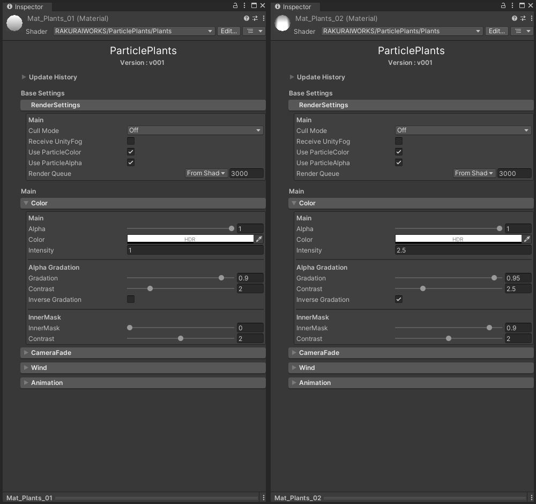Expand Update History in Mat_Plants_01
Screen dimensions: 536x504
(24, 77)
